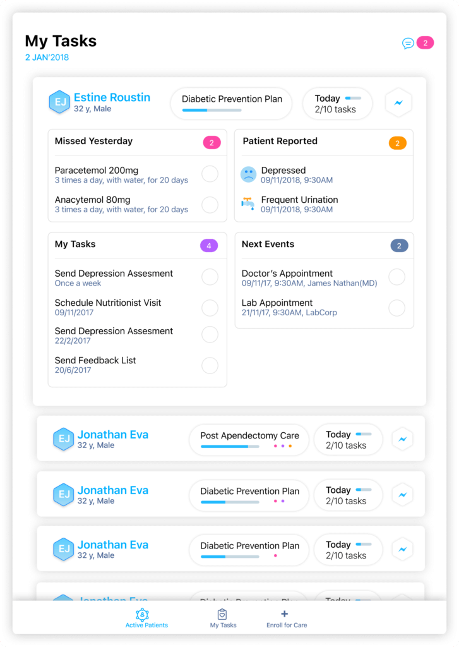Click the activity icon in the Post Apendectomy Care row
The height and width of the screenshot is (647, 459).
[402, 439]
